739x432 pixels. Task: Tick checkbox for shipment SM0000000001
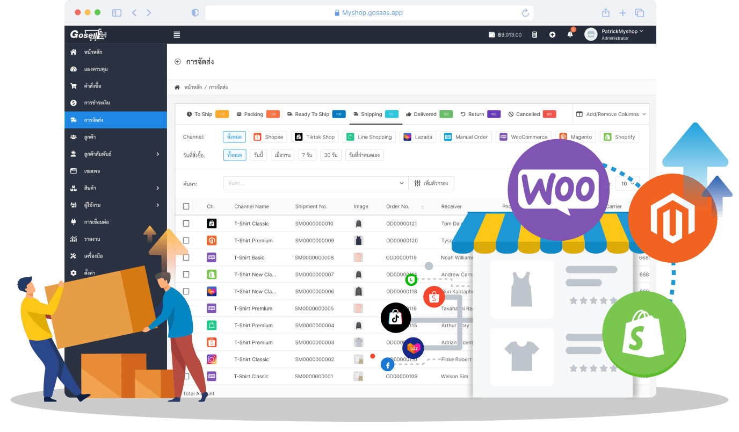coord(186,376)
